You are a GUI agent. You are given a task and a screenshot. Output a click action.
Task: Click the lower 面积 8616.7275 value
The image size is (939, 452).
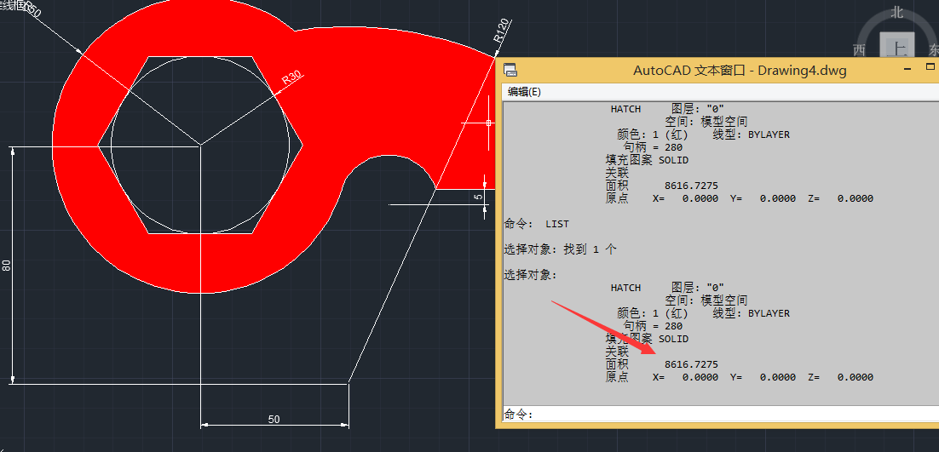tap(690, 364)
